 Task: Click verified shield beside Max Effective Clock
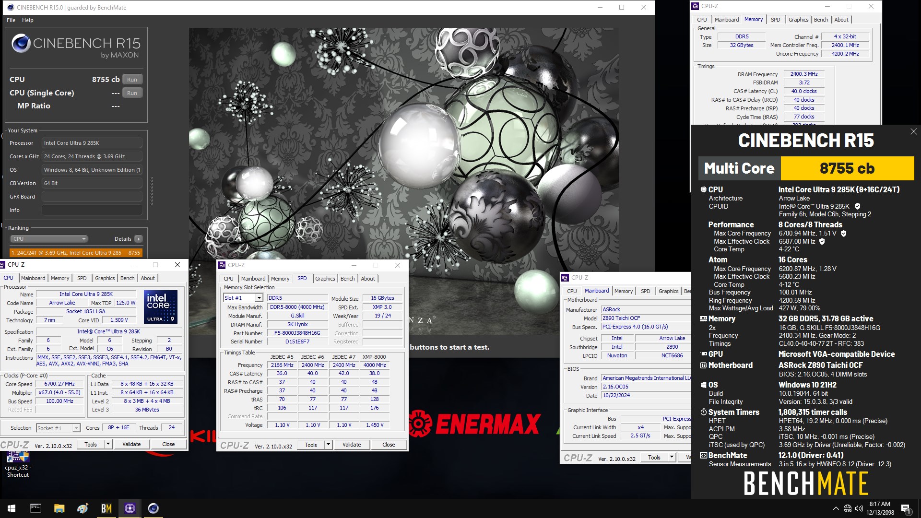(822, 242)
